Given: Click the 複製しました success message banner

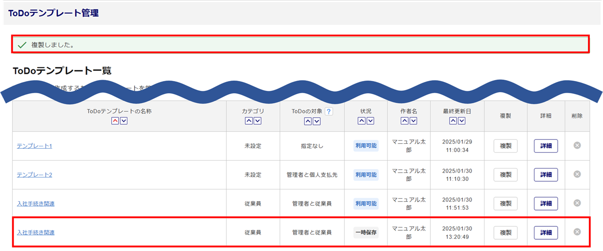Looking at the screenshot, I should (301, 45).
